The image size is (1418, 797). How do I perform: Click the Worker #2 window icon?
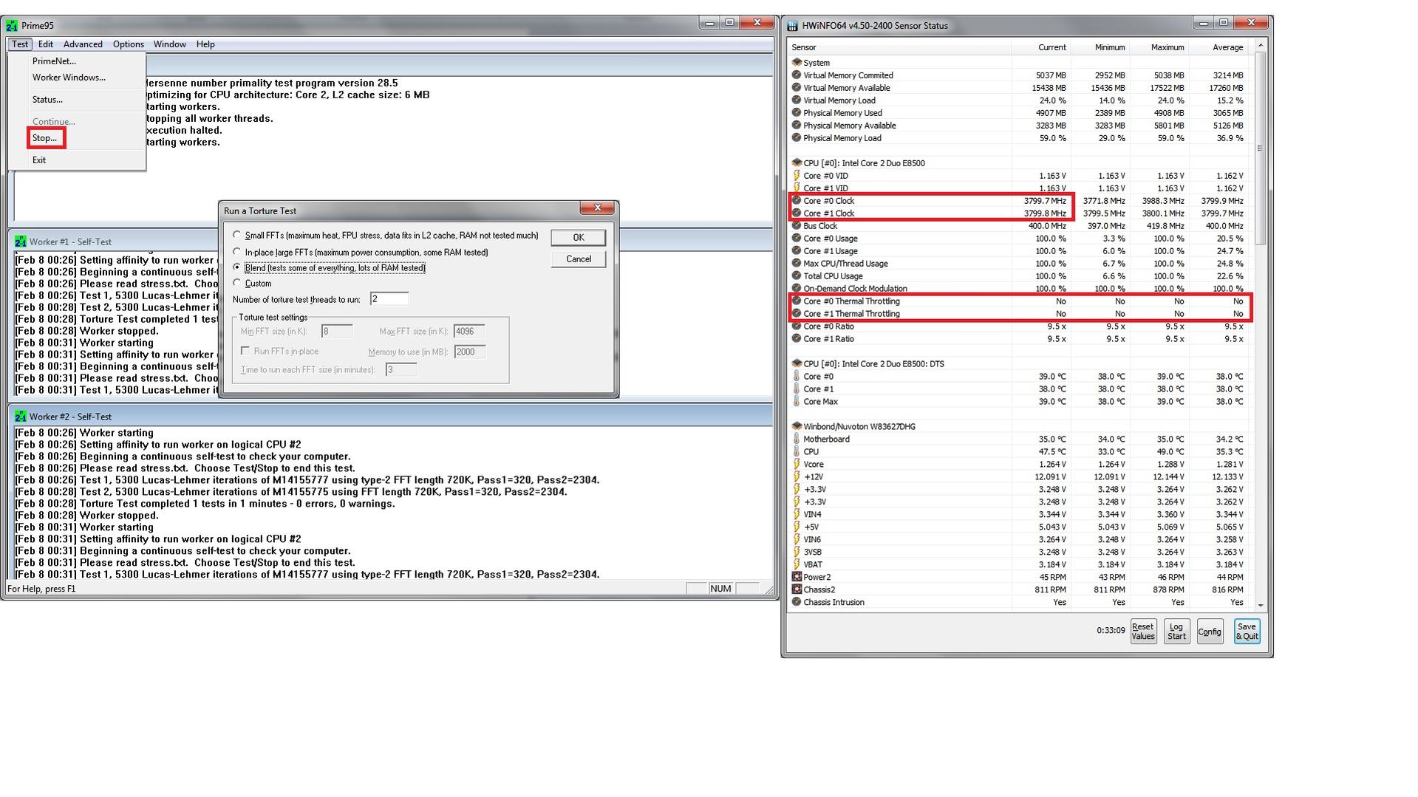click(x=20, y=417)
